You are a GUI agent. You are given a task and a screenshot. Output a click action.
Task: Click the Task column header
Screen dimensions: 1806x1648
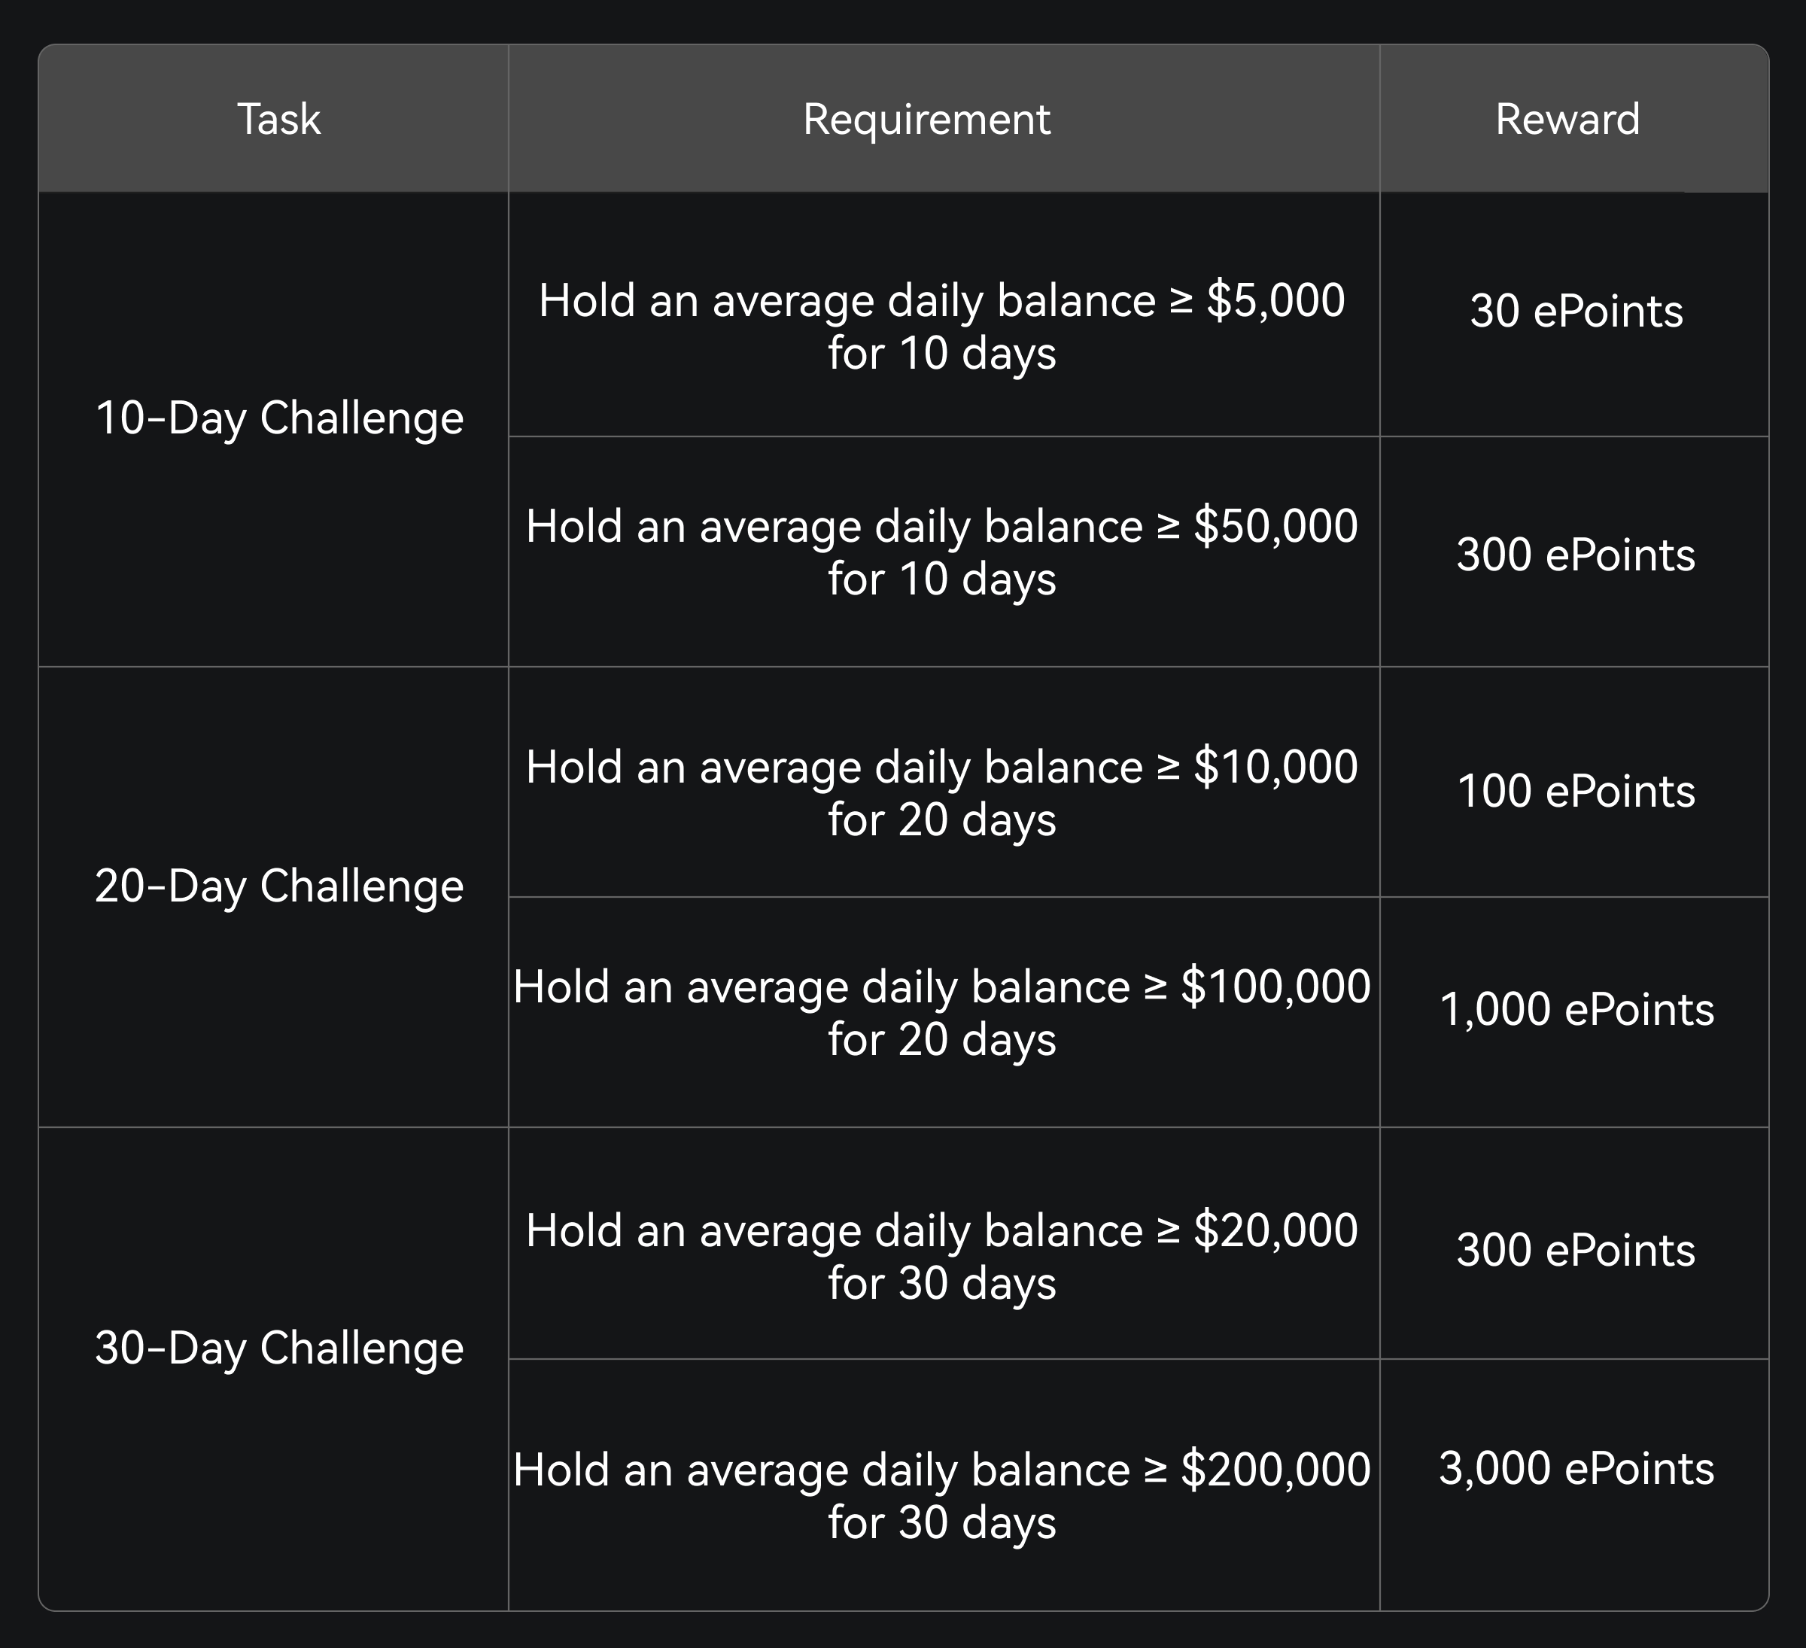point(278,119)
